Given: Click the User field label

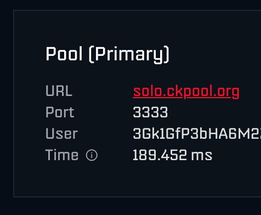Looking at the screenshot, I should click(x=61, y=134).
